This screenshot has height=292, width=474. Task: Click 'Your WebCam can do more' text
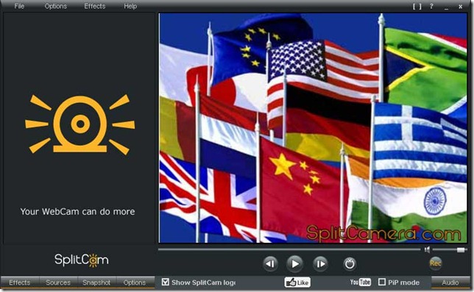pyautogui.click(x=77, y=211)
